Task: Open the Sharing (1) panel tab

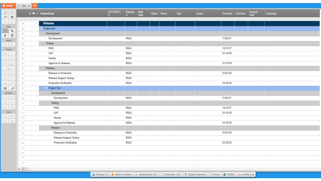Action: point(100,174)
